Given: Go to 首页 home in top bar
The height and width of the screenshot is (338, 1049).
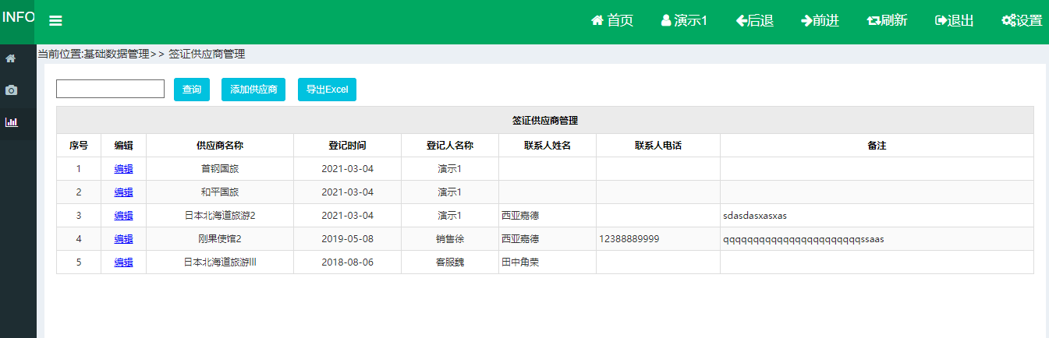Looking at the screenshot, I should click(612, 21).
